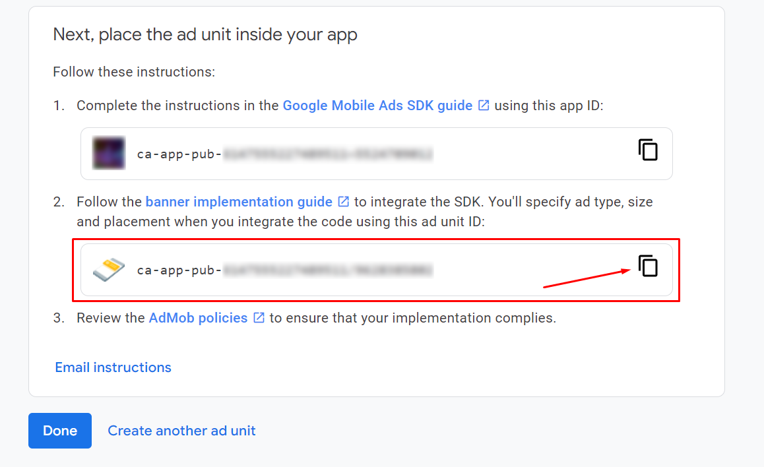Click the blurred app icon thumbnail

point(109,153)
